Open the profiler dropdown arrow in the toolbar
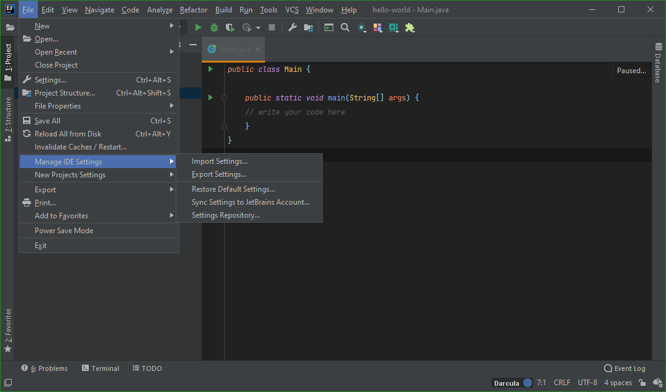666x392 pixels. (257, 27)
